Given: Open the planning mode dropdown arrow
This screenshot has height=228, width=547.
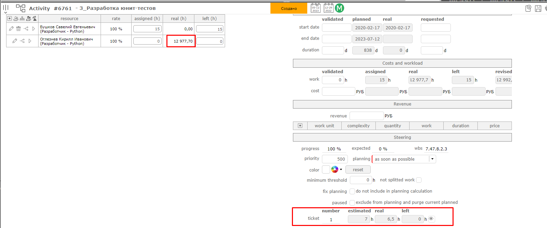Looking at the screenshot, I should pyautogui.click(x=432, y=159).
